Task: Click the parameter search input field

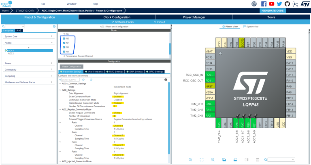Action: pyautogui.click(x=71, y=80)
